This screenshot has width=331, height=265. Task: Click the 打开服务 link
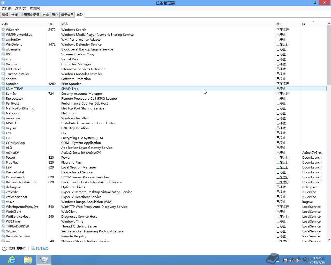coord(42,248)
